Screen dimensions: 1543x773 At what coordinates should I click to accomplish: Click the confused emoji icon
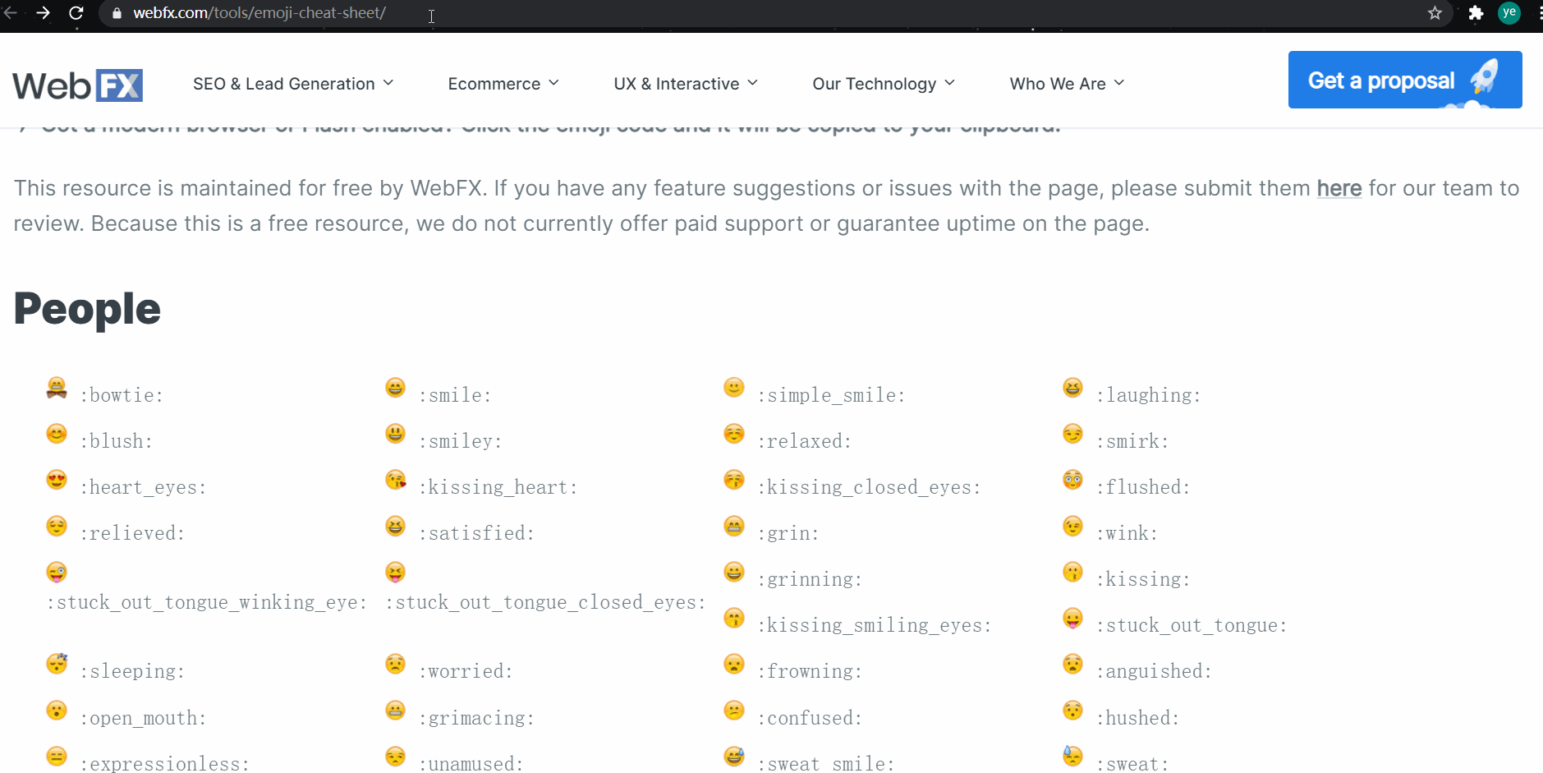734,711
